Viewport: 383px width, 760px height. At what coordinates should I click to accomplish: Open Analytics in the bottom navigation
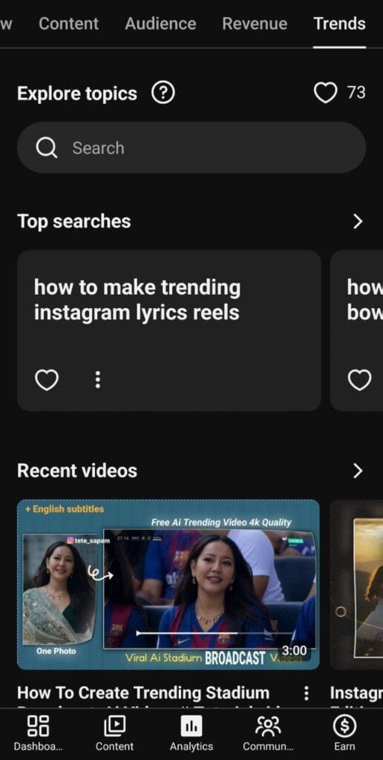click(x=191, y=733)
